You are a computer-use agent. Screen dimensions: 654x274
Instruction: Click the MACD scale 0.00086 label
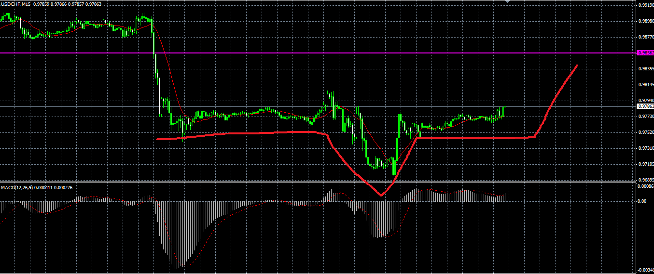(x=645, y=186)
